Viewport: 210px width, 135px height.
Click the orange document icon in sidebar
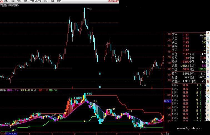208,47
